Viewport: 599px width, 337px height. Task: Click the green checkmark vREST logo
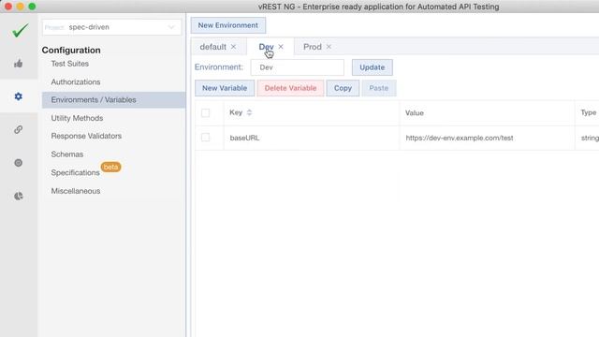pyautogui.click(x=20, y=30)
